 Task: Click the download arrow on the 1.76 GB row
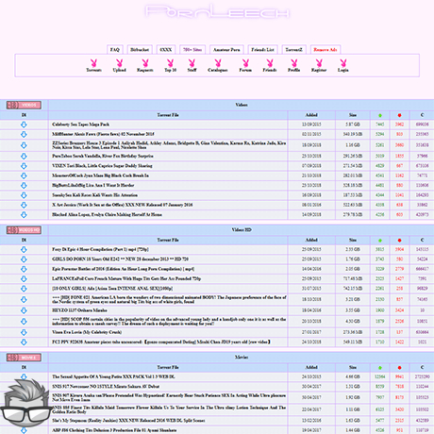[x=24, y=259]
